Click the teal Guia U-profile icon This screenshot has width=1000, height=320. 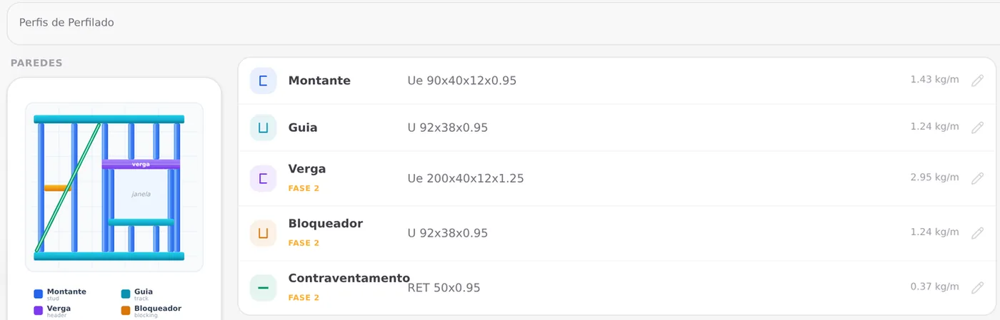pos(263,128)
